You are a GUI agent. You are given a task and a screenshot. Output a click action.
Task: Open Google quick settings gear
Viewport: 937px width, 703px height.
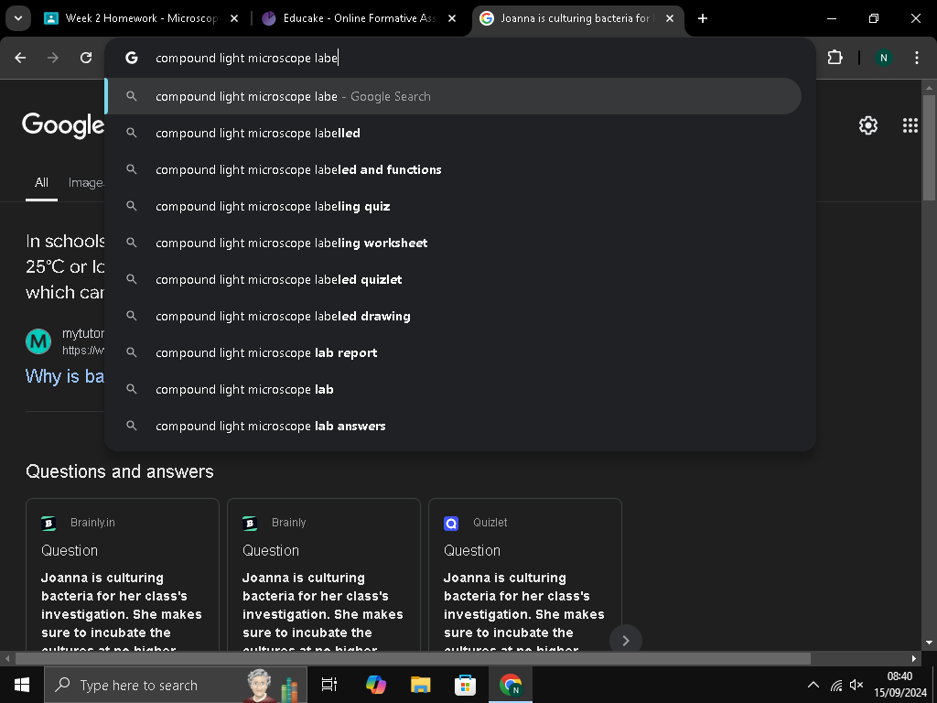point(868,125)
